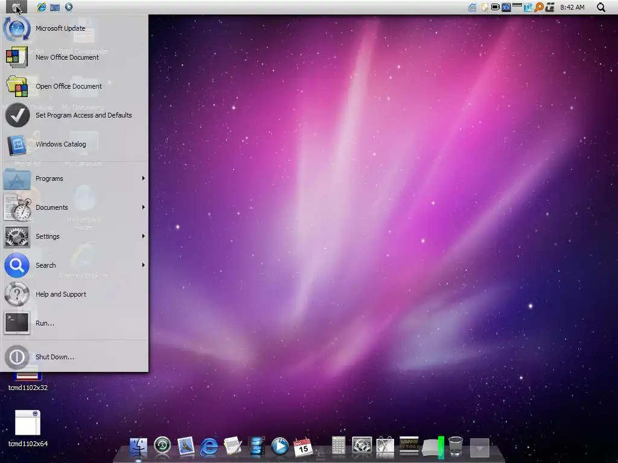Click Shut Down... in the start menu
This screenshot has width=618, height=463.
(x=74, y=357)
